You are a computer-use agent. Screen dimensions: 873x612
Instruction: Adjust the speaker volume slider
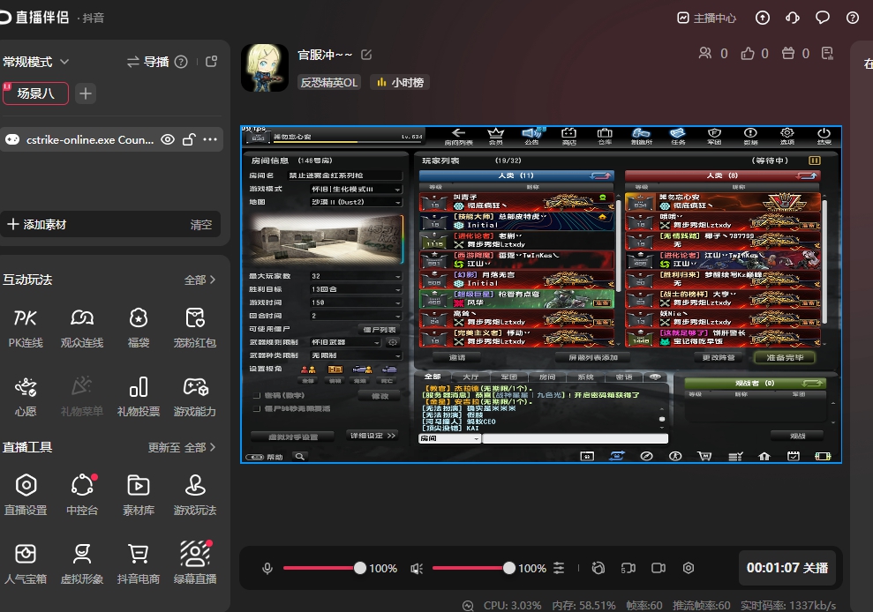[471, 568]
